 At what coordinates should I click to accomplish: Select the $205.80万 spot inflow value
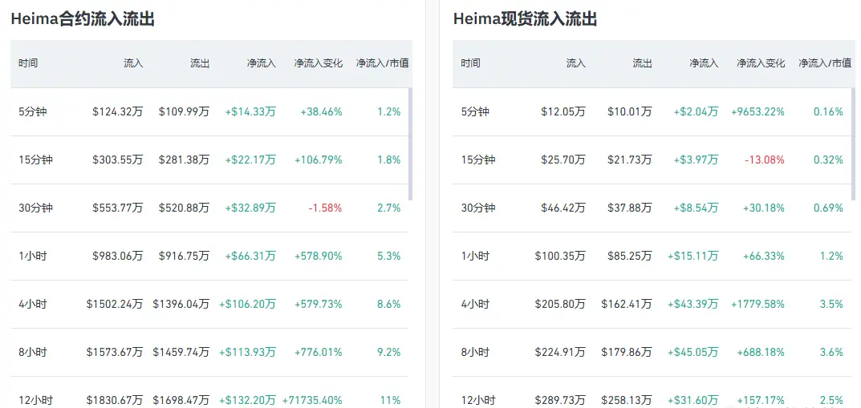[560, 304]
